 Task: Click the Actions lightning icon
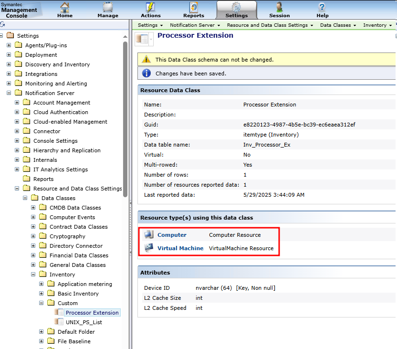click(x=150, y=7)
